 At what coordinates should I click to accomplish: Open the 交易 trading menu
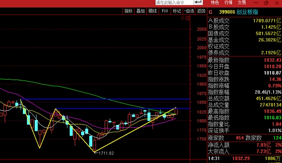coord(242,3)
